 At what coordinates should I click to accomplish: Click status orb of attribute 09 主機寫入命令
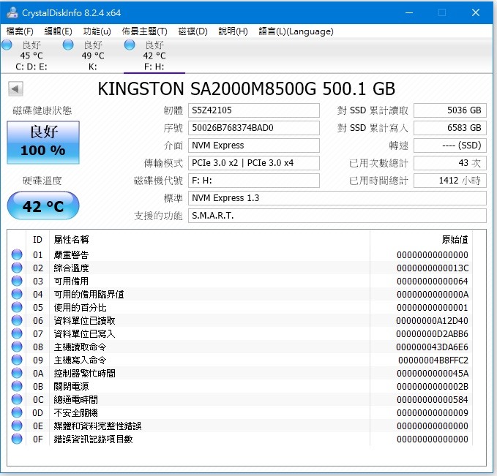coord(17,360)
